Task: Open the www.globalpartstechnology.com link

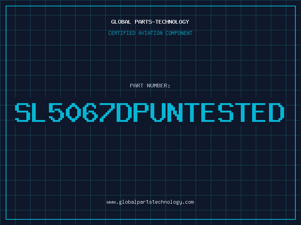Action: (x=150, y=202)
